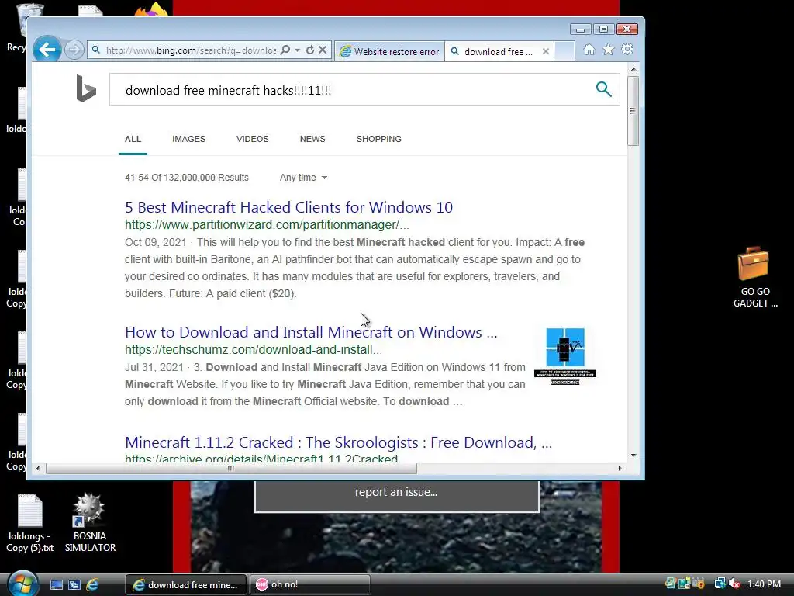Image resolution: width=794 pixels, height=596 pixels.
Task: Click the address bar URL field
Action: 191,50
